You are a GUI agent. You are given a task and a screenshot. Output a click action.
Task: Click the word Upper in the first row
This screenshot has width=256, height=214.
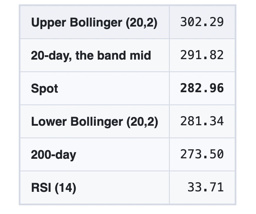pos(48,23)
